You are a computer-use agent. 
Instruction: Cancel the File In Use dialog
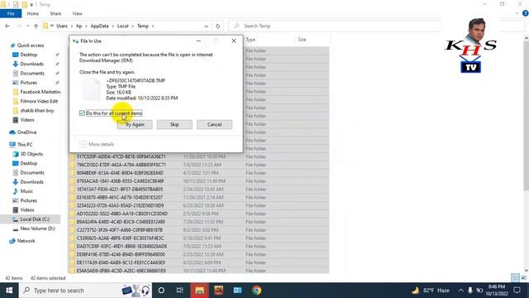tap(214, 125)
